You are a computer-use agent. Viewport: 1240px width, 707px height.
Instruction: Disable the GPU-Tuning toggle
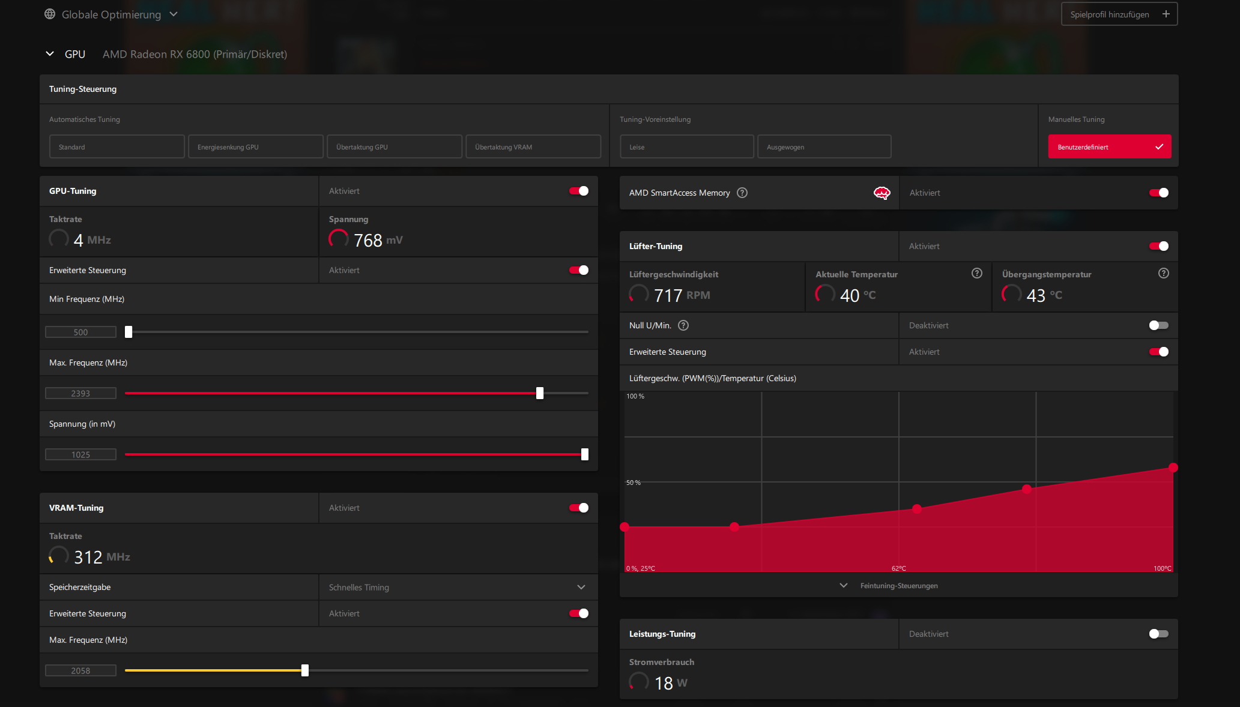click(579, 191)
